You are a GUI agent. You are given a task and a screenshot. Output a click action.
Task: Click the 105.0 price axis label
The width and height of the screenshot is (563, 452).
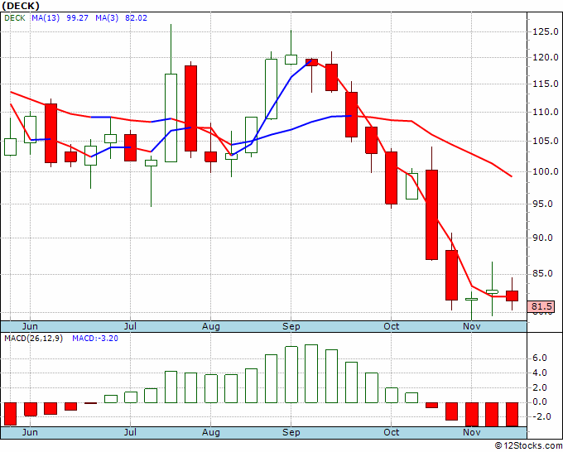tap(546, 141)
